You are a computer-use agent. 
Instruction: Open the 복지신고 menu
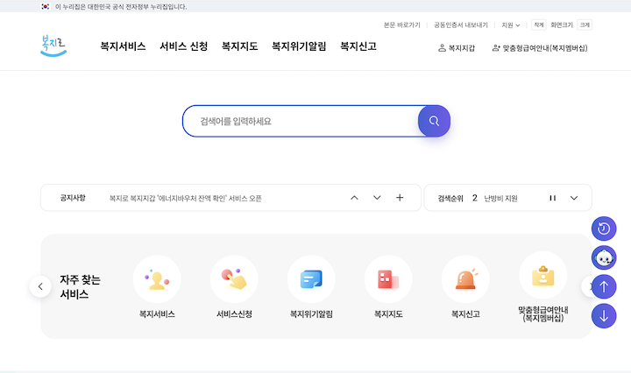[x=358, y=46]
